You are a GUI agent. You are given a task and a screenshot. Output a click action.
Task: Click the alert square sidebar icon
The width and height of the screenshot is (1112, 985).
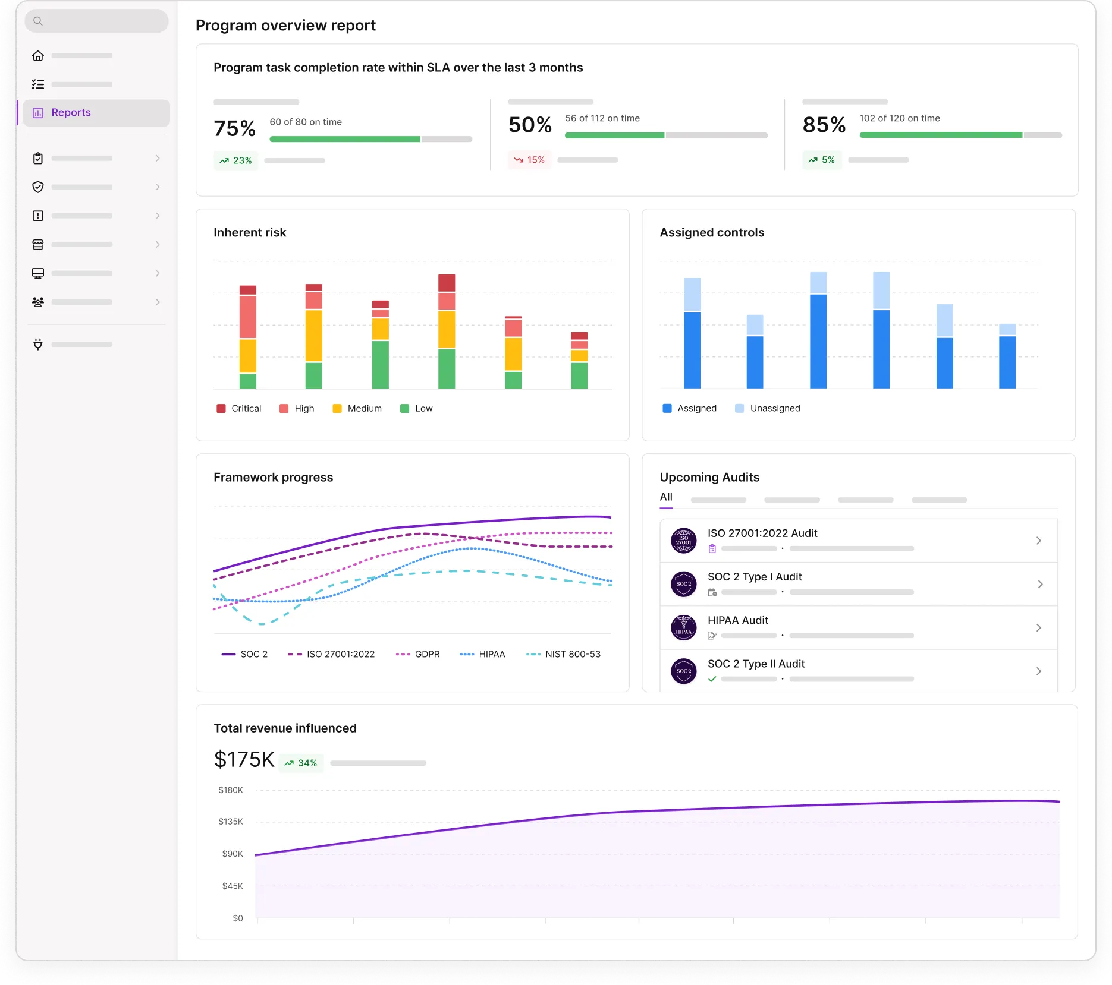point(38,216)
